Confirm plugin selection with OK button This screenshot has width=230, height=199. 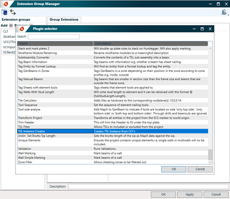point(174,169)
